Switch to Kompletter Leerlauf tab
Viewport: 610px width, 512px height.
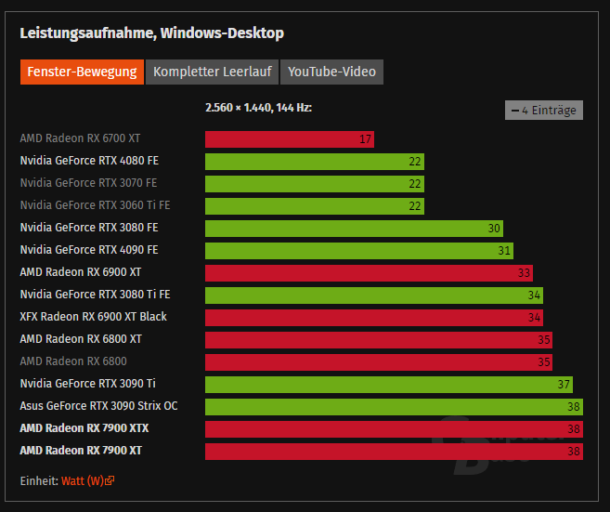click(212, 72)
